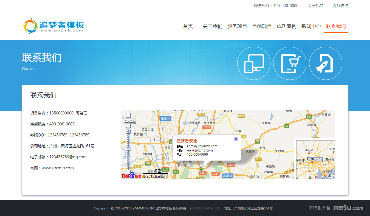Pan the map left with the arrow button
The height and width of the screenshot is (216, 370).
click(x=126, y=120)
